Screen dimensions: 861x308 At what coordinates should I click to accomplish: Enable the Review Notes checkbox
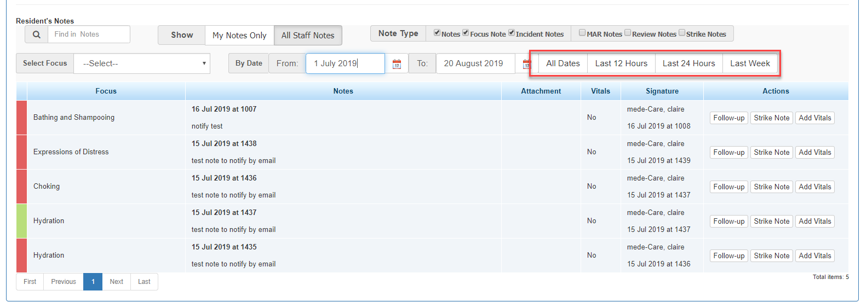pyautogui.click(x=628, y=33)
